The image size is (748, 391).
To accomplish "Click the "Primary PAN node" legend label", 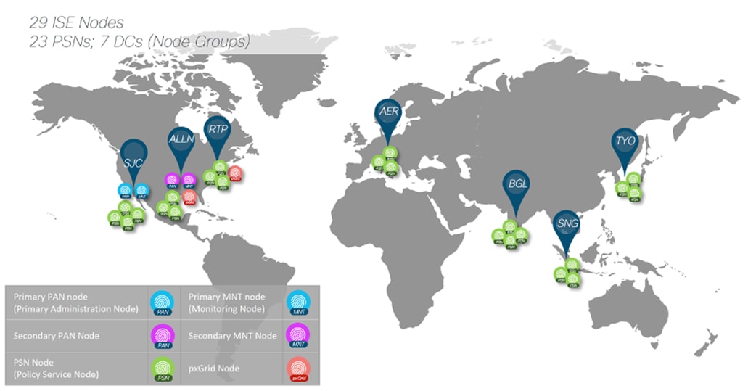I will [x=51, y=297].
